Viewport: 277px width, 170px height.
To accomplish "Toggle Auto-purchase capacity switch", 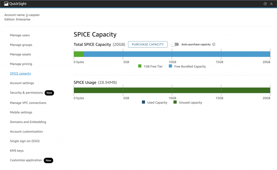I will click(x=175, y=44).
